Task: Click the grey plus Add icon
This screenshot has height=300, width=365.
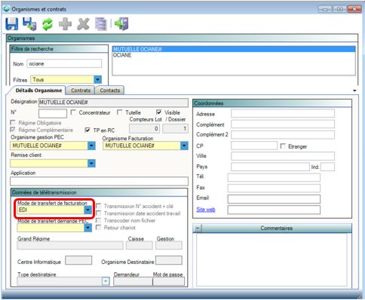Action: tap(65, 24)
